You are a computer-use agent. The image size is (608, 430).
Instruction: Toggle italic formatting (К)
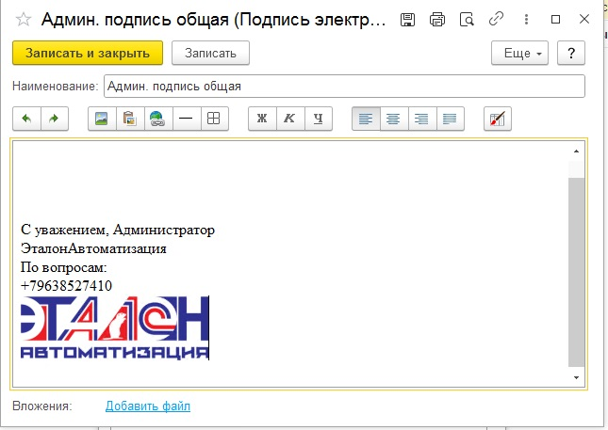point(290,119)
